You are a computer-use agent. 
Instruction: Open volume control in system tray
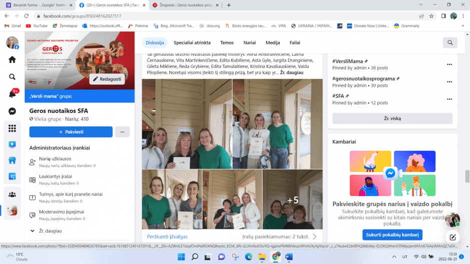tap(423, 257)
